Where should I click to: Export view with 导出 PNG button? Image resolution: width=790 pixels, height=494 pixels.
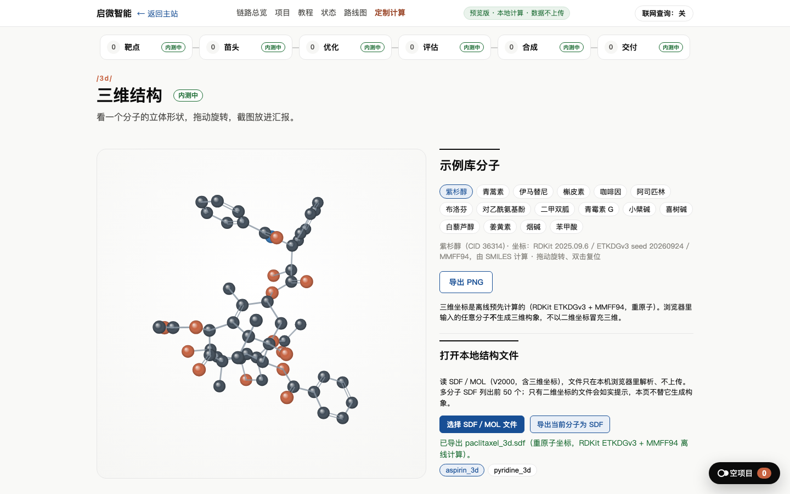pos(466,282)
